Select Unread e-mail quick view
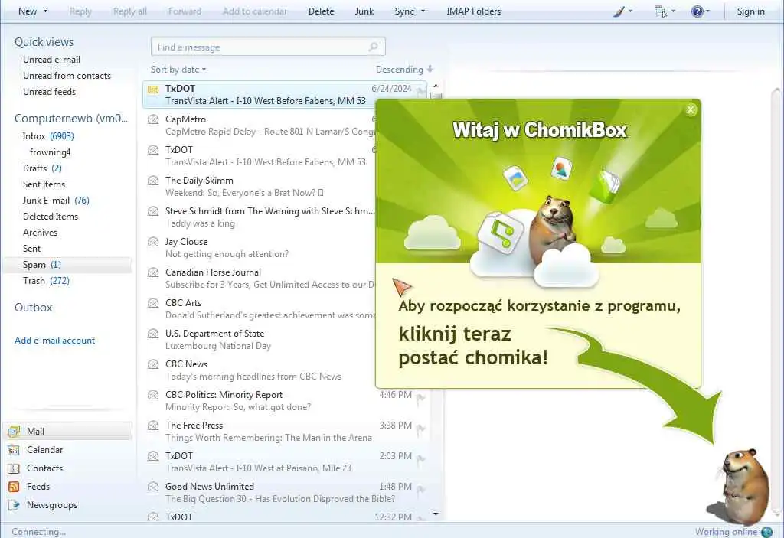Viewport: 784px width, 538px height. 51,60
